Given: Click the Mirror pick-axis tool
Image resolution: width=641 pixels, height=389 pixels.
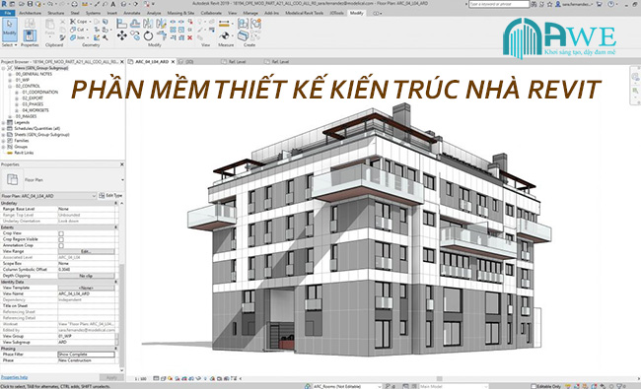Looking at the screenshot, I should (148, 24).
